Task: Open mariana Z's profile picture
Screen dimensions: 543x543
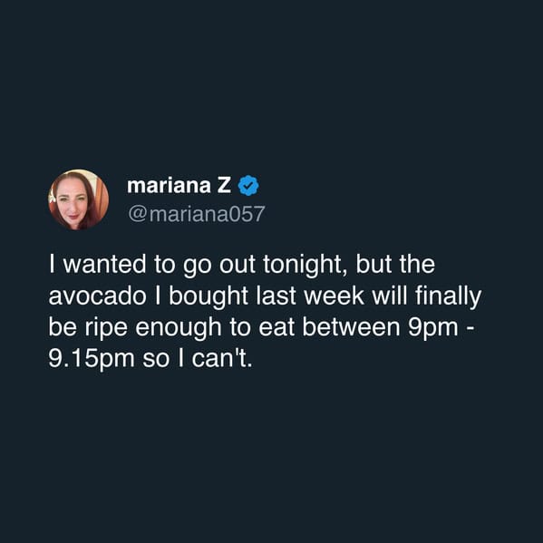Action: tap(78, 199)
